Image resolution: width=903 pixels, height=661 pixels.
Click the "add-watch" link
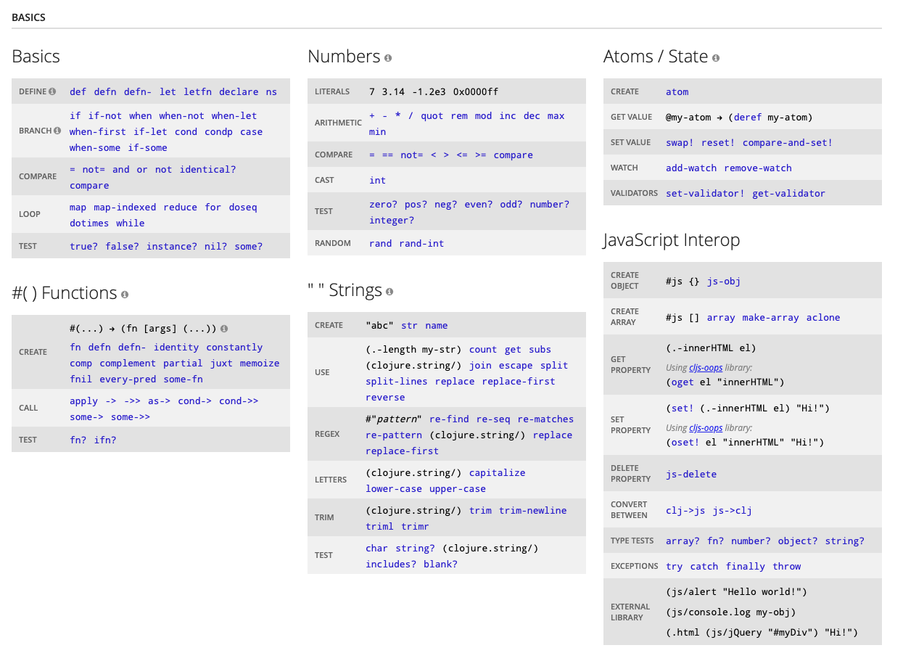(692, 168)
